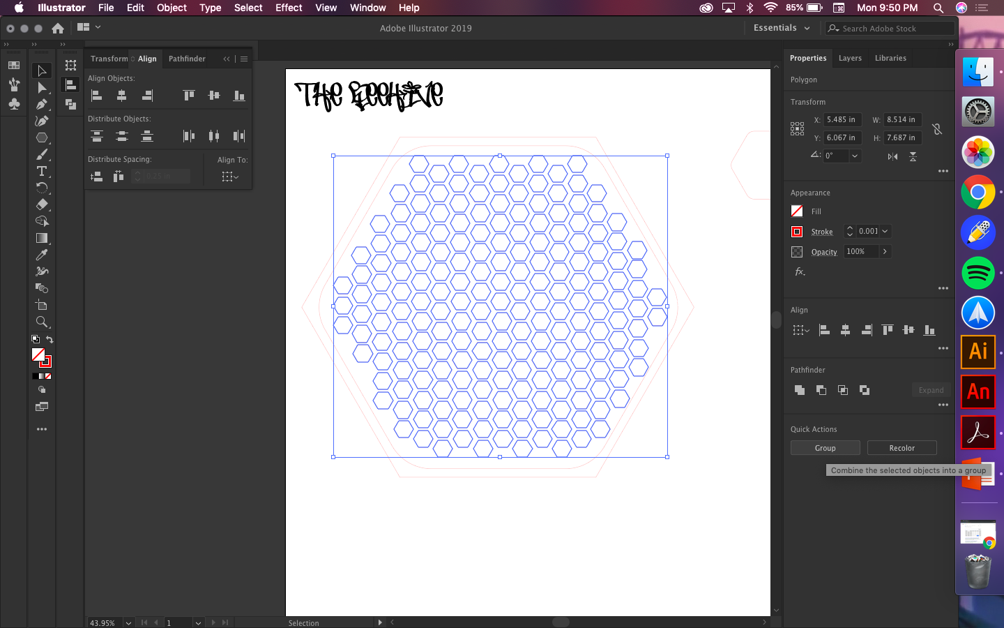Image resolution: width=1004 pixels, height=628 pixels.
Task: Activate the Type tool
Action: tap(42, 171)
